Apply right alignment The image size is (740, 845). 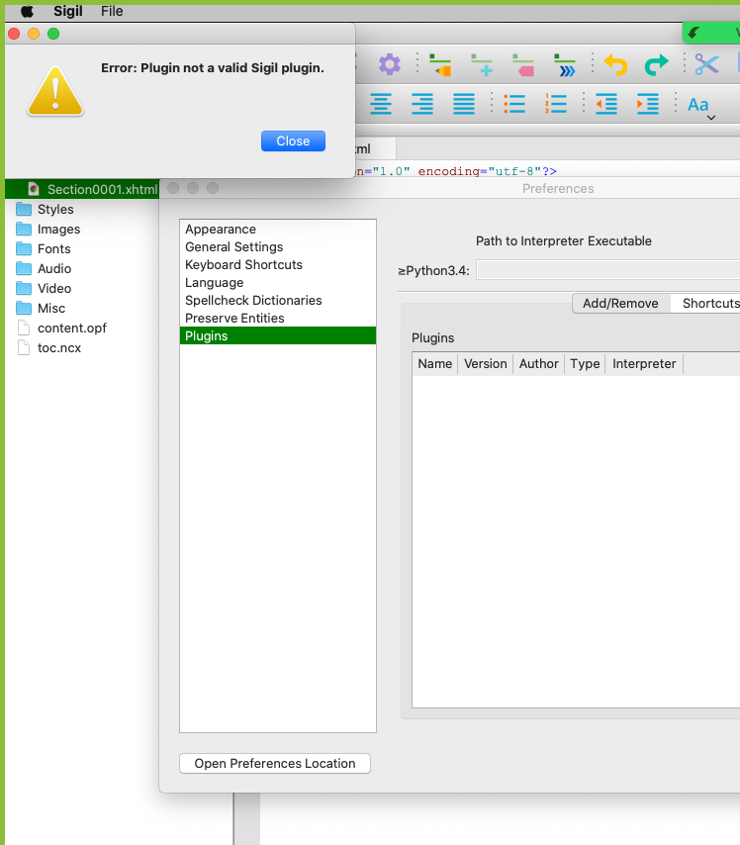point(422,104)
